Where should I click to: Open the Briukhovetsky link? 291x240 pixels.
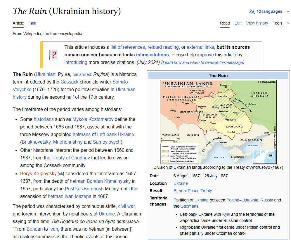pyautogui.click(x=36, y=142)
